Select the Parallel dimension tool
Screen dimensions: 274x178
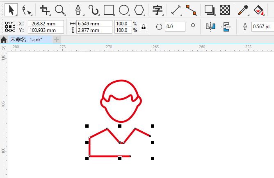click(x=176, y=10)
